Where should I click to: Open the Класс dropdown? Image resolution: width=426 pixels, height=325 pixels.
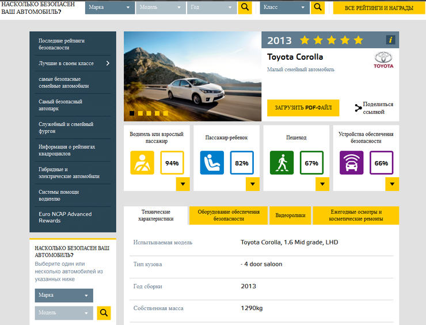coord(284,7)
